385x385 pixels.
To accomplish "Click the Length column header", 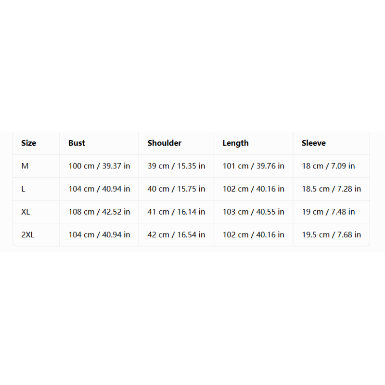I will (x=235, y=143).
